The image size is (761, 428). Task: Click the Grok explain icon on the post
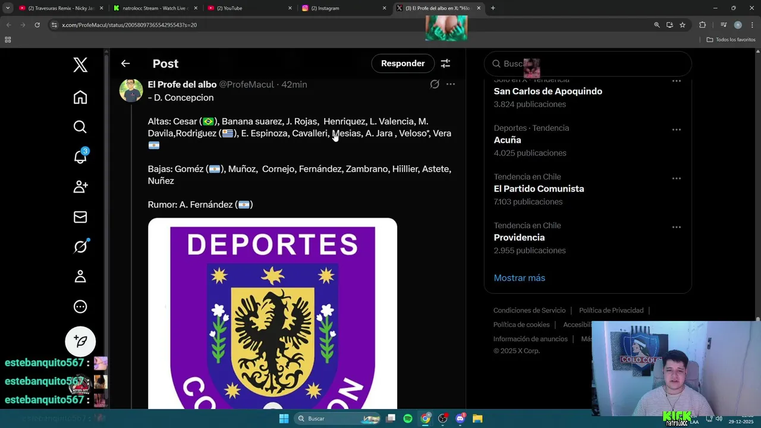pyautogui.click(x=435, y=84)
